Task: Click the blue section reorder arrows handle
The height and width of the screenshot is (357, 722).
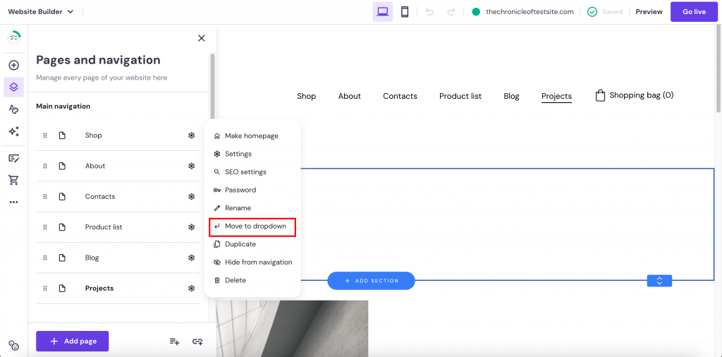Action: 659,281
